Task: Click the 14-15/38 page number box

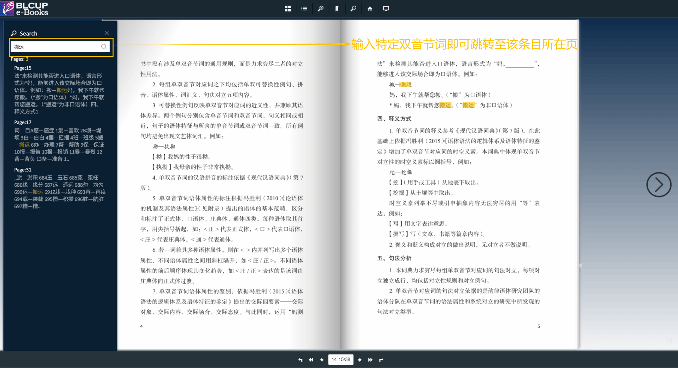Action: (341, 360)
